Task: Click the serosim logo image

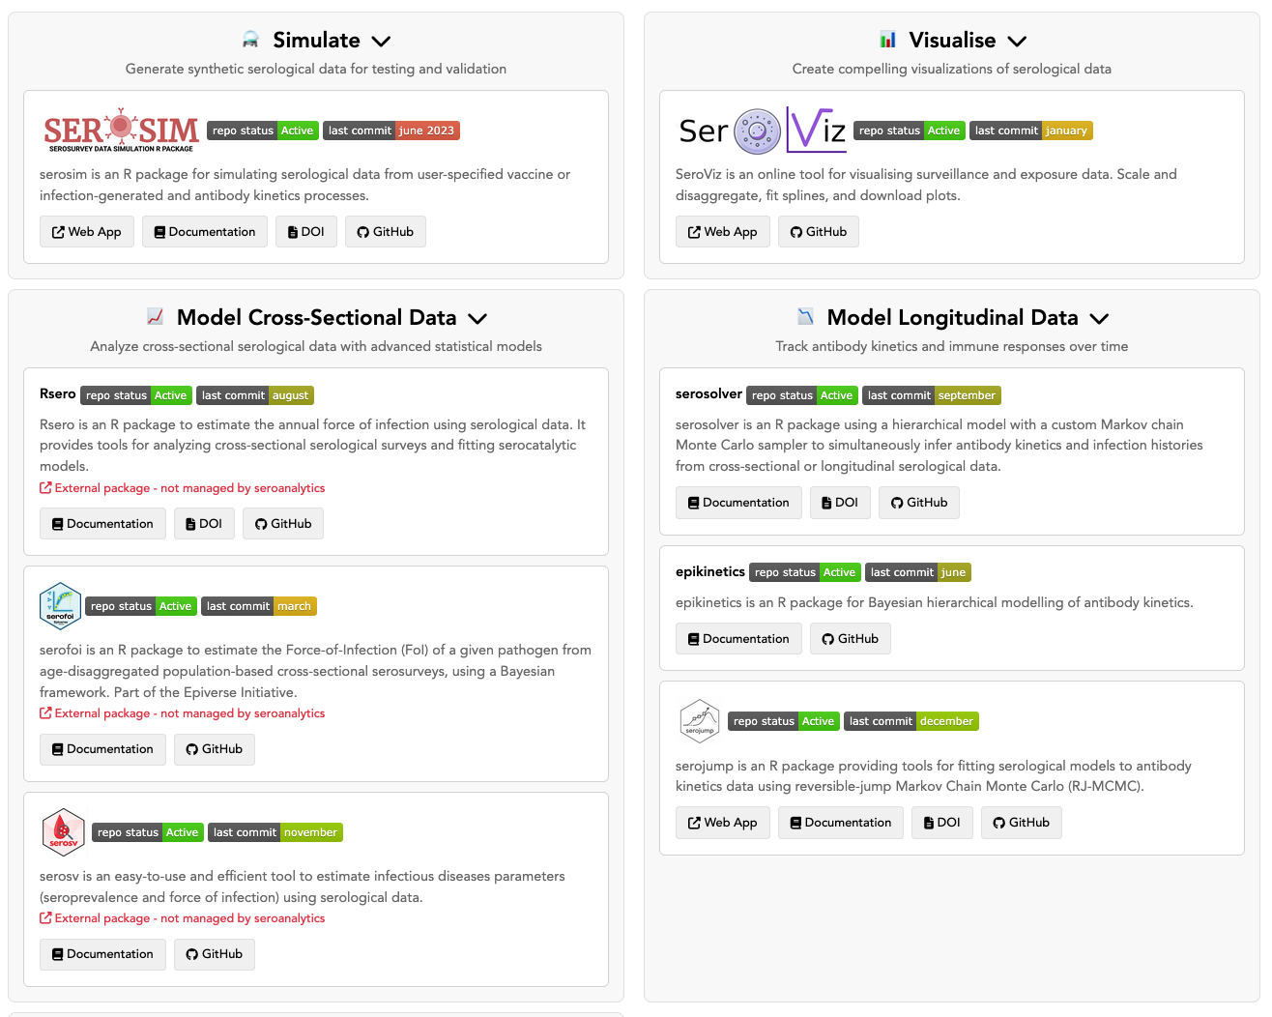Action: 121,131
